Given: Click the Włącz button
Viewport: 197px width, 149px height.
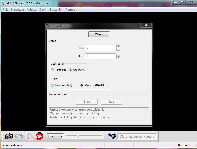Looking at the screenshot, I should [99, 34].
